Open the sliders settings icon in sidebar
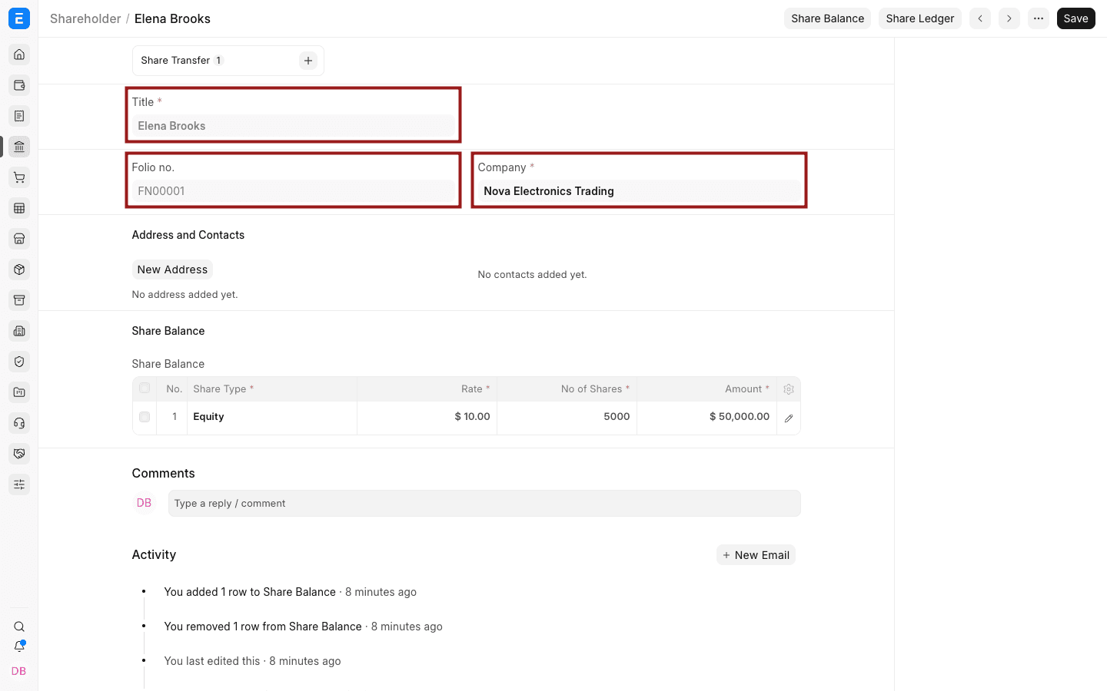The width and height of the screenshot is (1107, 691). click(x=19, y=484)
